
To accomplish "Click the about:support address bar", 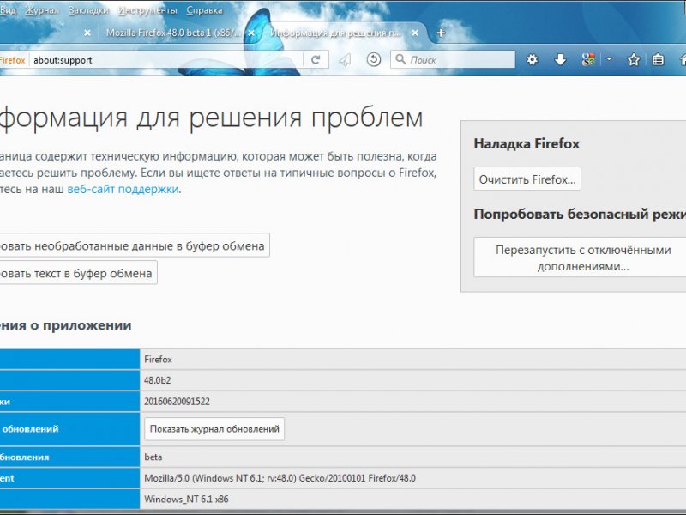I will coord(166,60).
